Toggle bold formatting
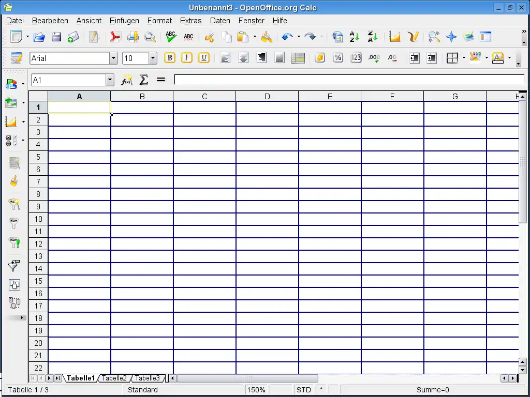The width and height of the screenshot is (530, 397). [170, 58]
